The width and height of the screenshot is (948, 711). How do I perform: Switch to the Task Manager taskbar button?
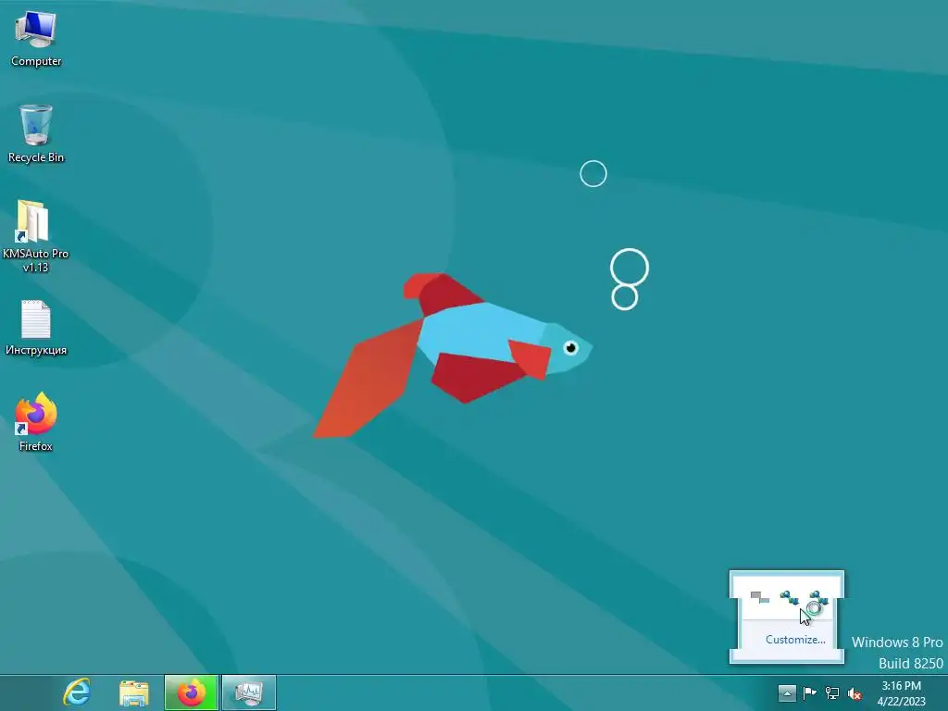point(248,692)
